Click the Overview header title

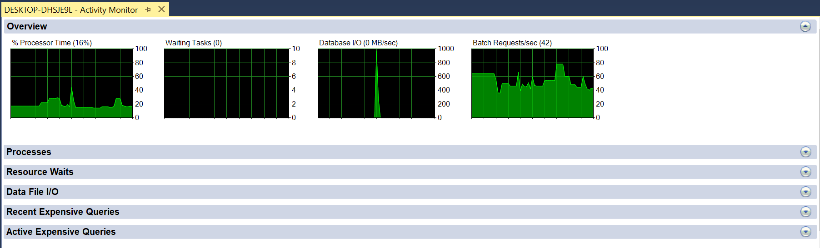tap(27, 26)
